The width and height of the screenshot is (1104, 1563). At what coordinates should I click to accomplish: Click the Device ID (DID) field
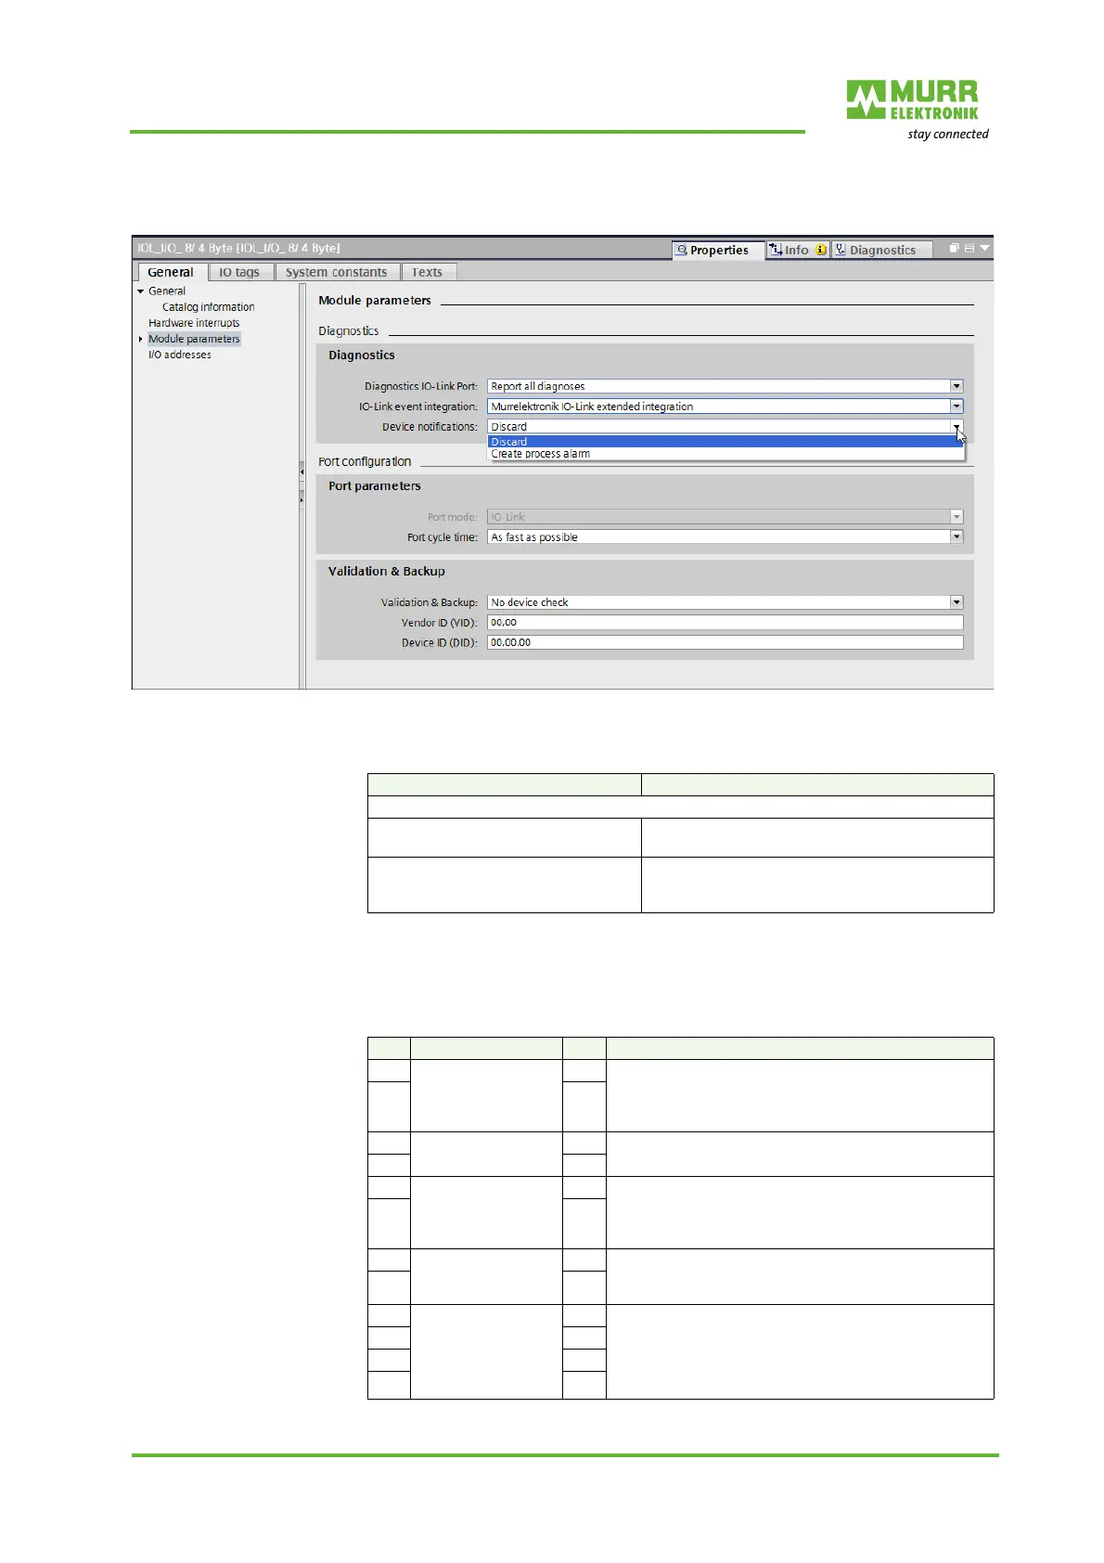(725, 642)
